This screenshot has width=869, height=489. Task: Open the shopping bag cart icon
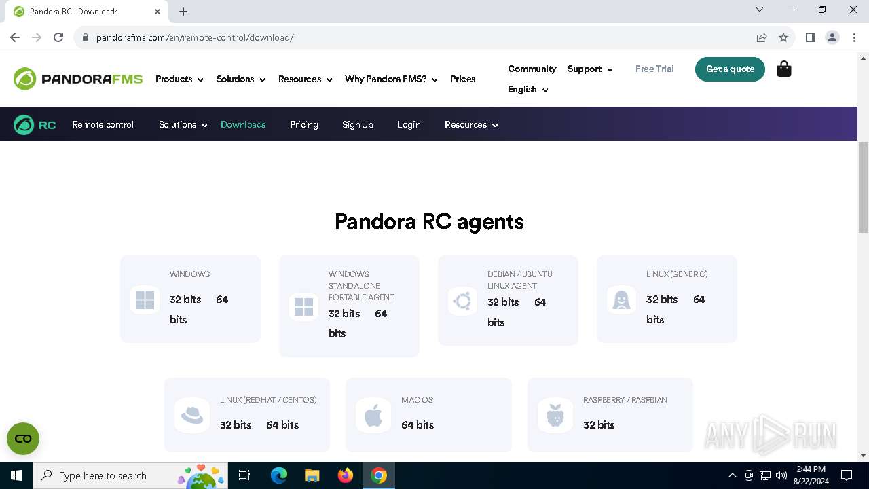[x=784, y=69]
